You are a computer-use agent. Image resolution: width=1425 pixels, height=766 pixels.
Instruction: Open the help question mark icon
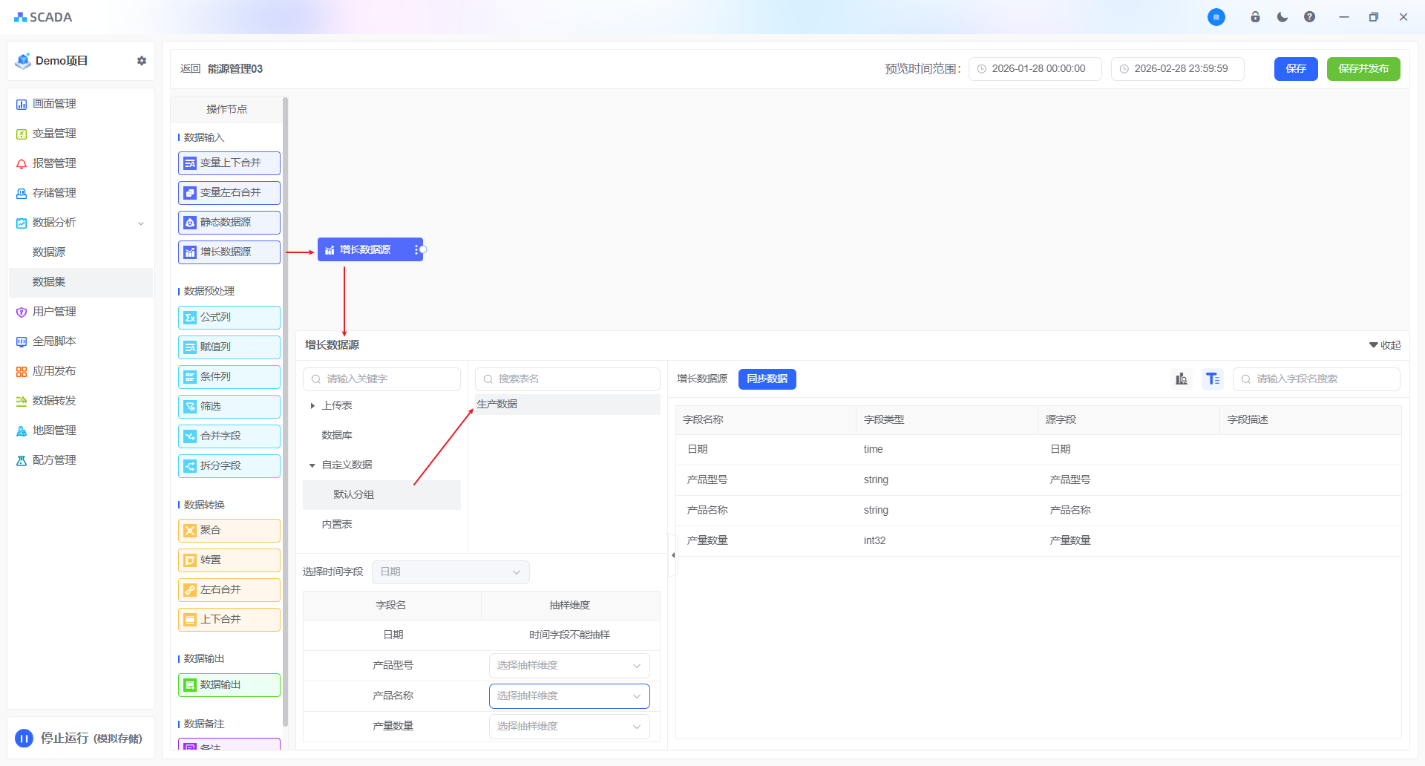pyautogui.click(x=1309, y=17)
